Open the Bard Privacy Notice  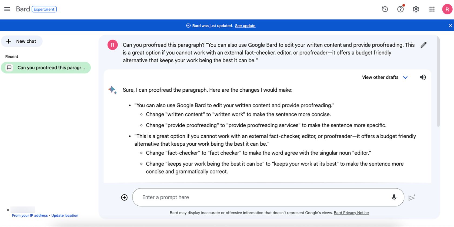[351, 213]
